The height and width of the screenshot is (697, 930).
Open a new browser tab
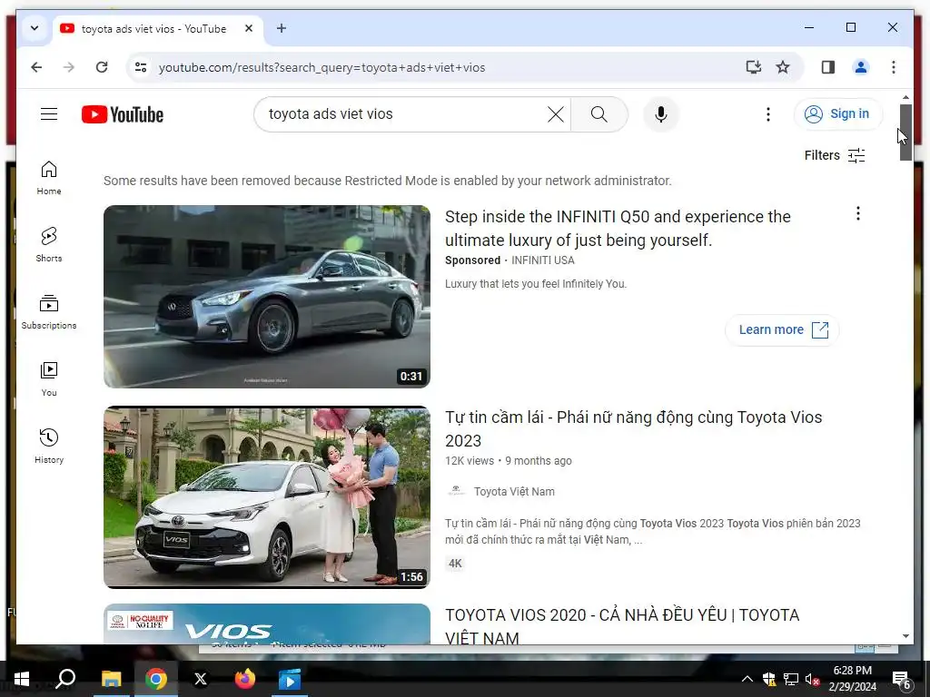[282, 28]
